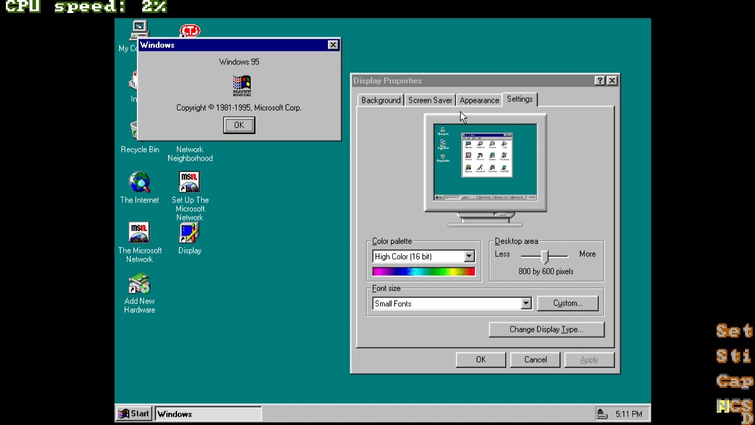Select the Network Neighborhood label
755x425 pixels.
point(190,154)
